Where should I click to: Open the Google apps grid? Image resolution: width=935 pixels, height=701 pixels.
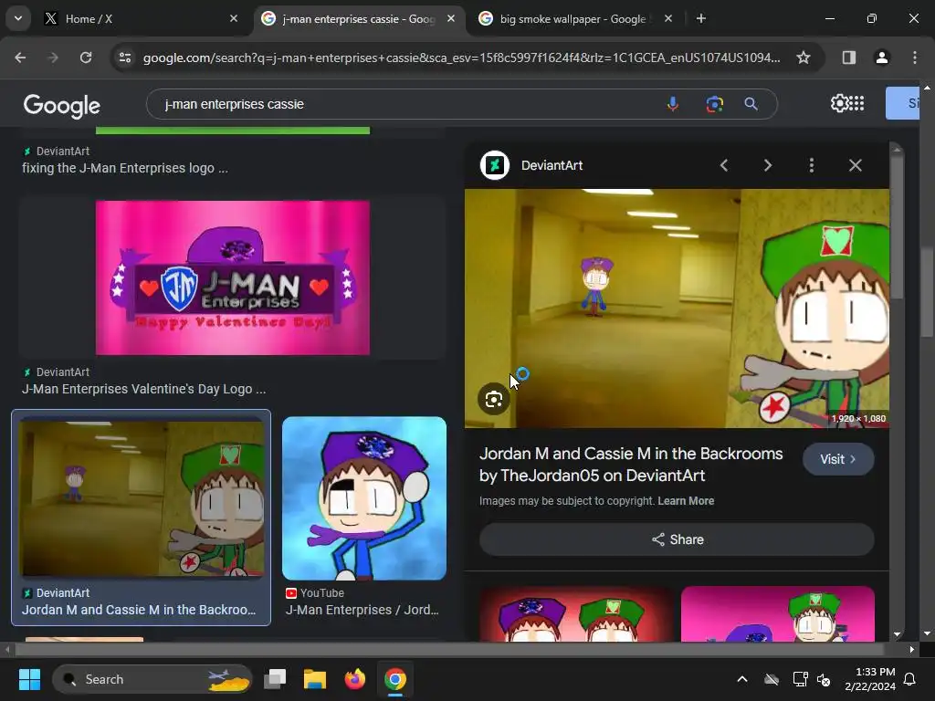[x=856, y=104]
